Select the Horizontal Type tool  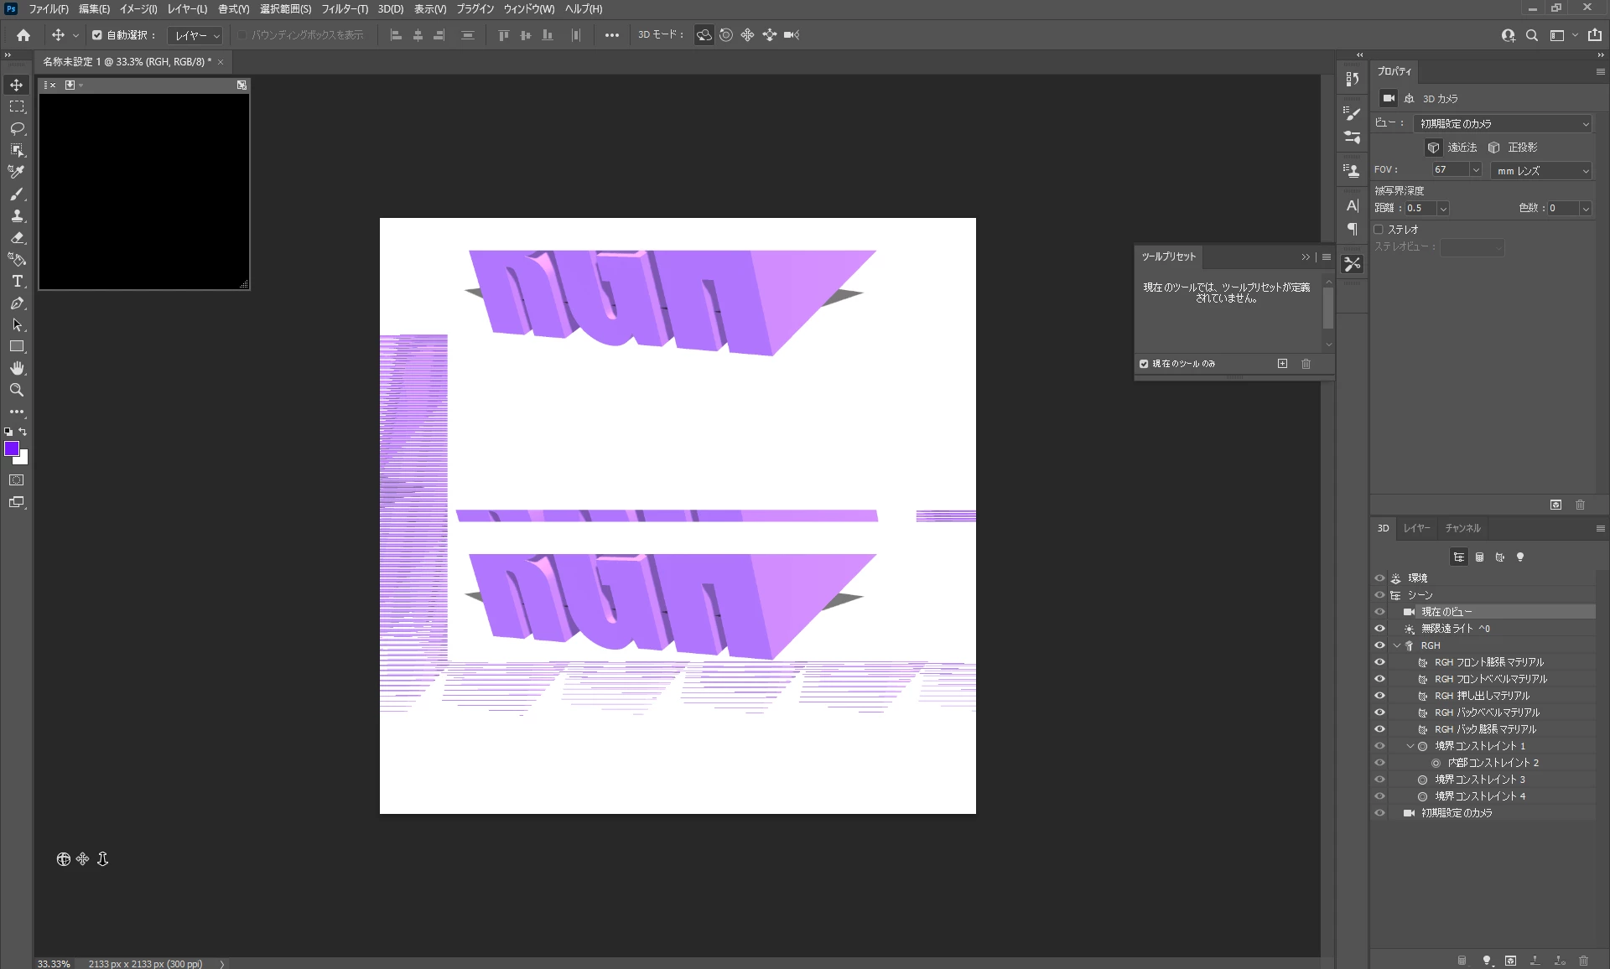[x=17, y=282]
